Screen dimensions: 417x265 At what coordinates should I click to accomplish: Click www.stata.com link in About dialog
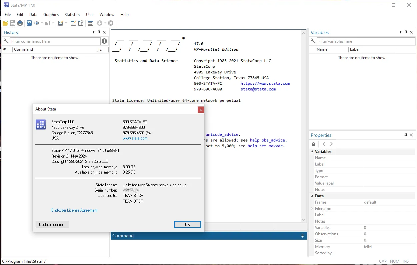135,138
